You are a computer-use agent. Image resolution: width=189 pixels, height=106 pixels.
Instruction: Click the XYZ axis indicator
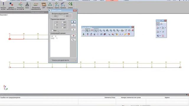tap(5, 88)
